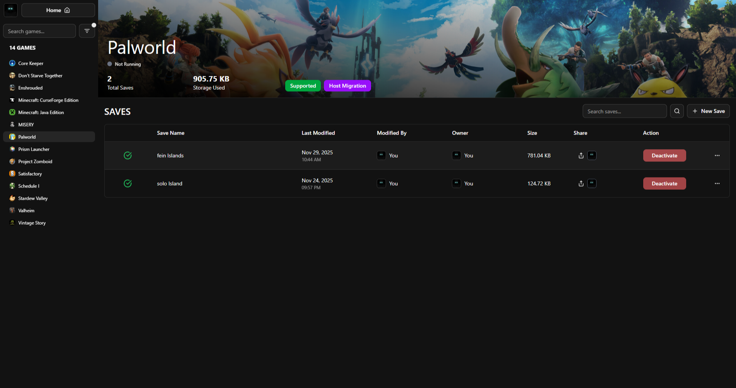Image resolution: width=736 pixels, height=388 pixels.
Task: Deactivate the solo Island save
Action: (665, 184)
